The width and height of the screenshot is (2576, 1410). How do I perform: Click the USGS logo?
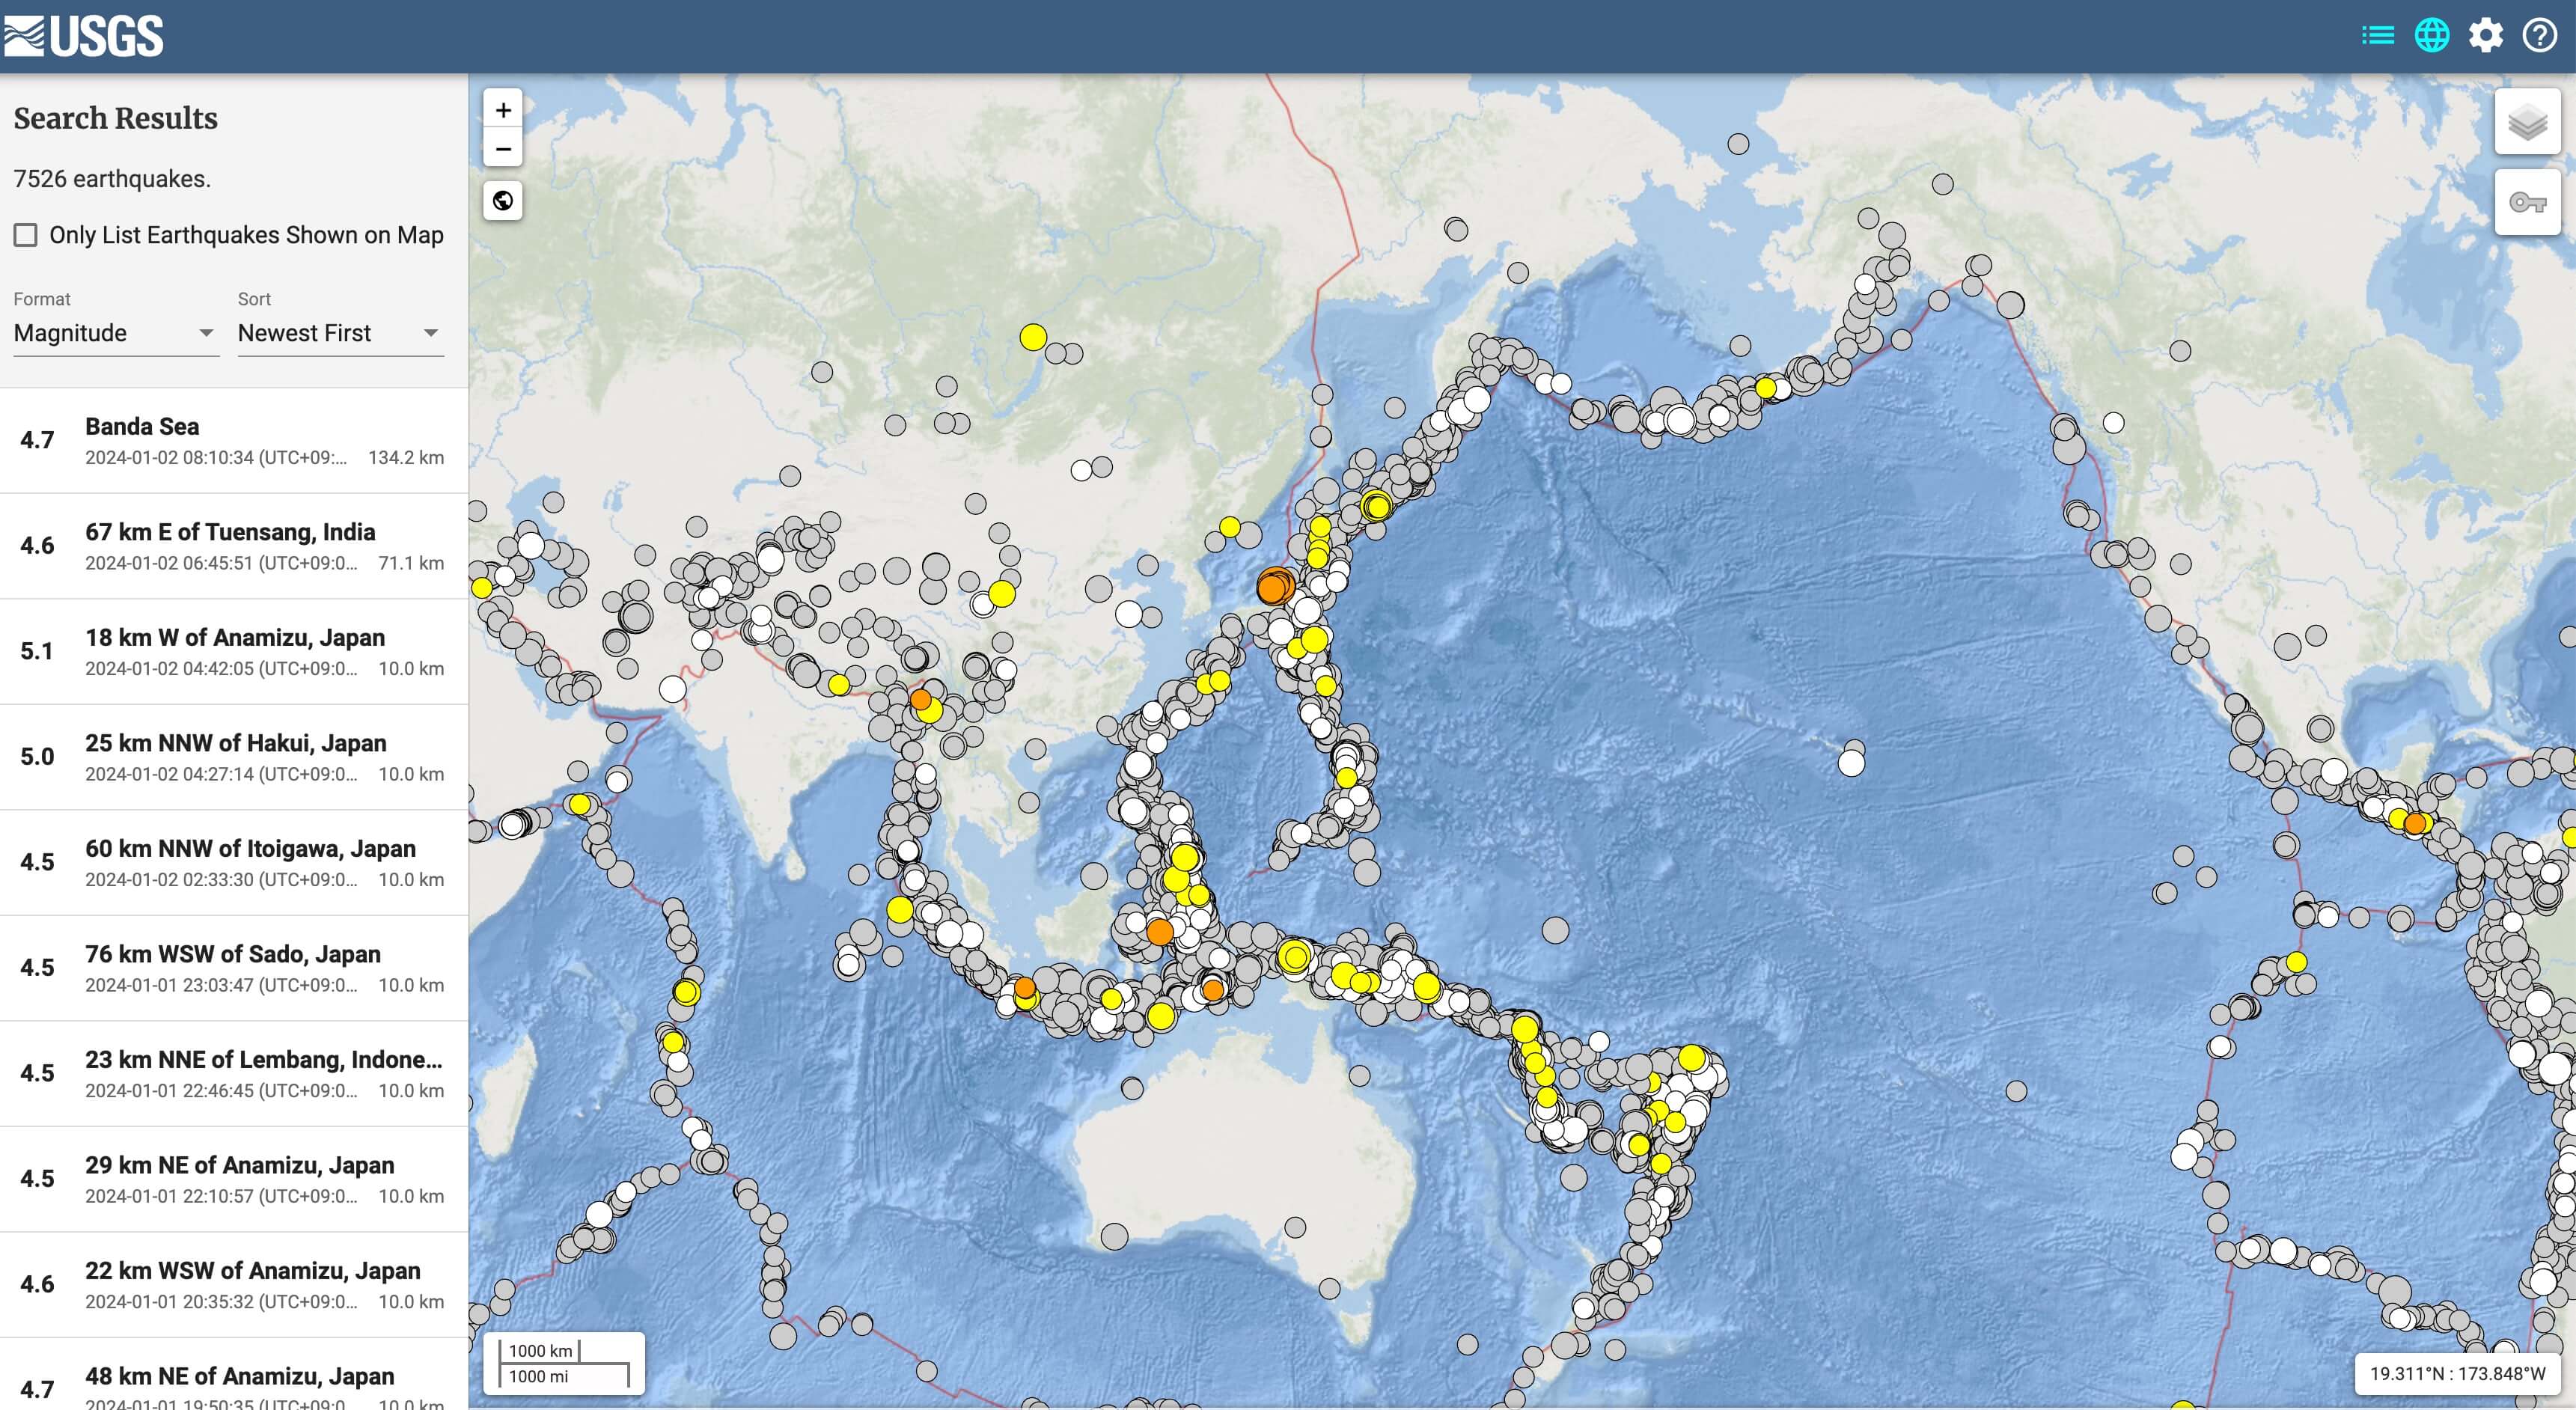point(84,36)
